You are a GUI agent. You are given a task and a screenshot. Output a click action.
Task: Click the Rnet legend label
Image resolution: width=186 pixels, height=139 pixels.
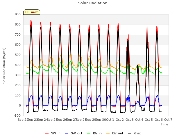pyautogui.click(x=137, y=133)
